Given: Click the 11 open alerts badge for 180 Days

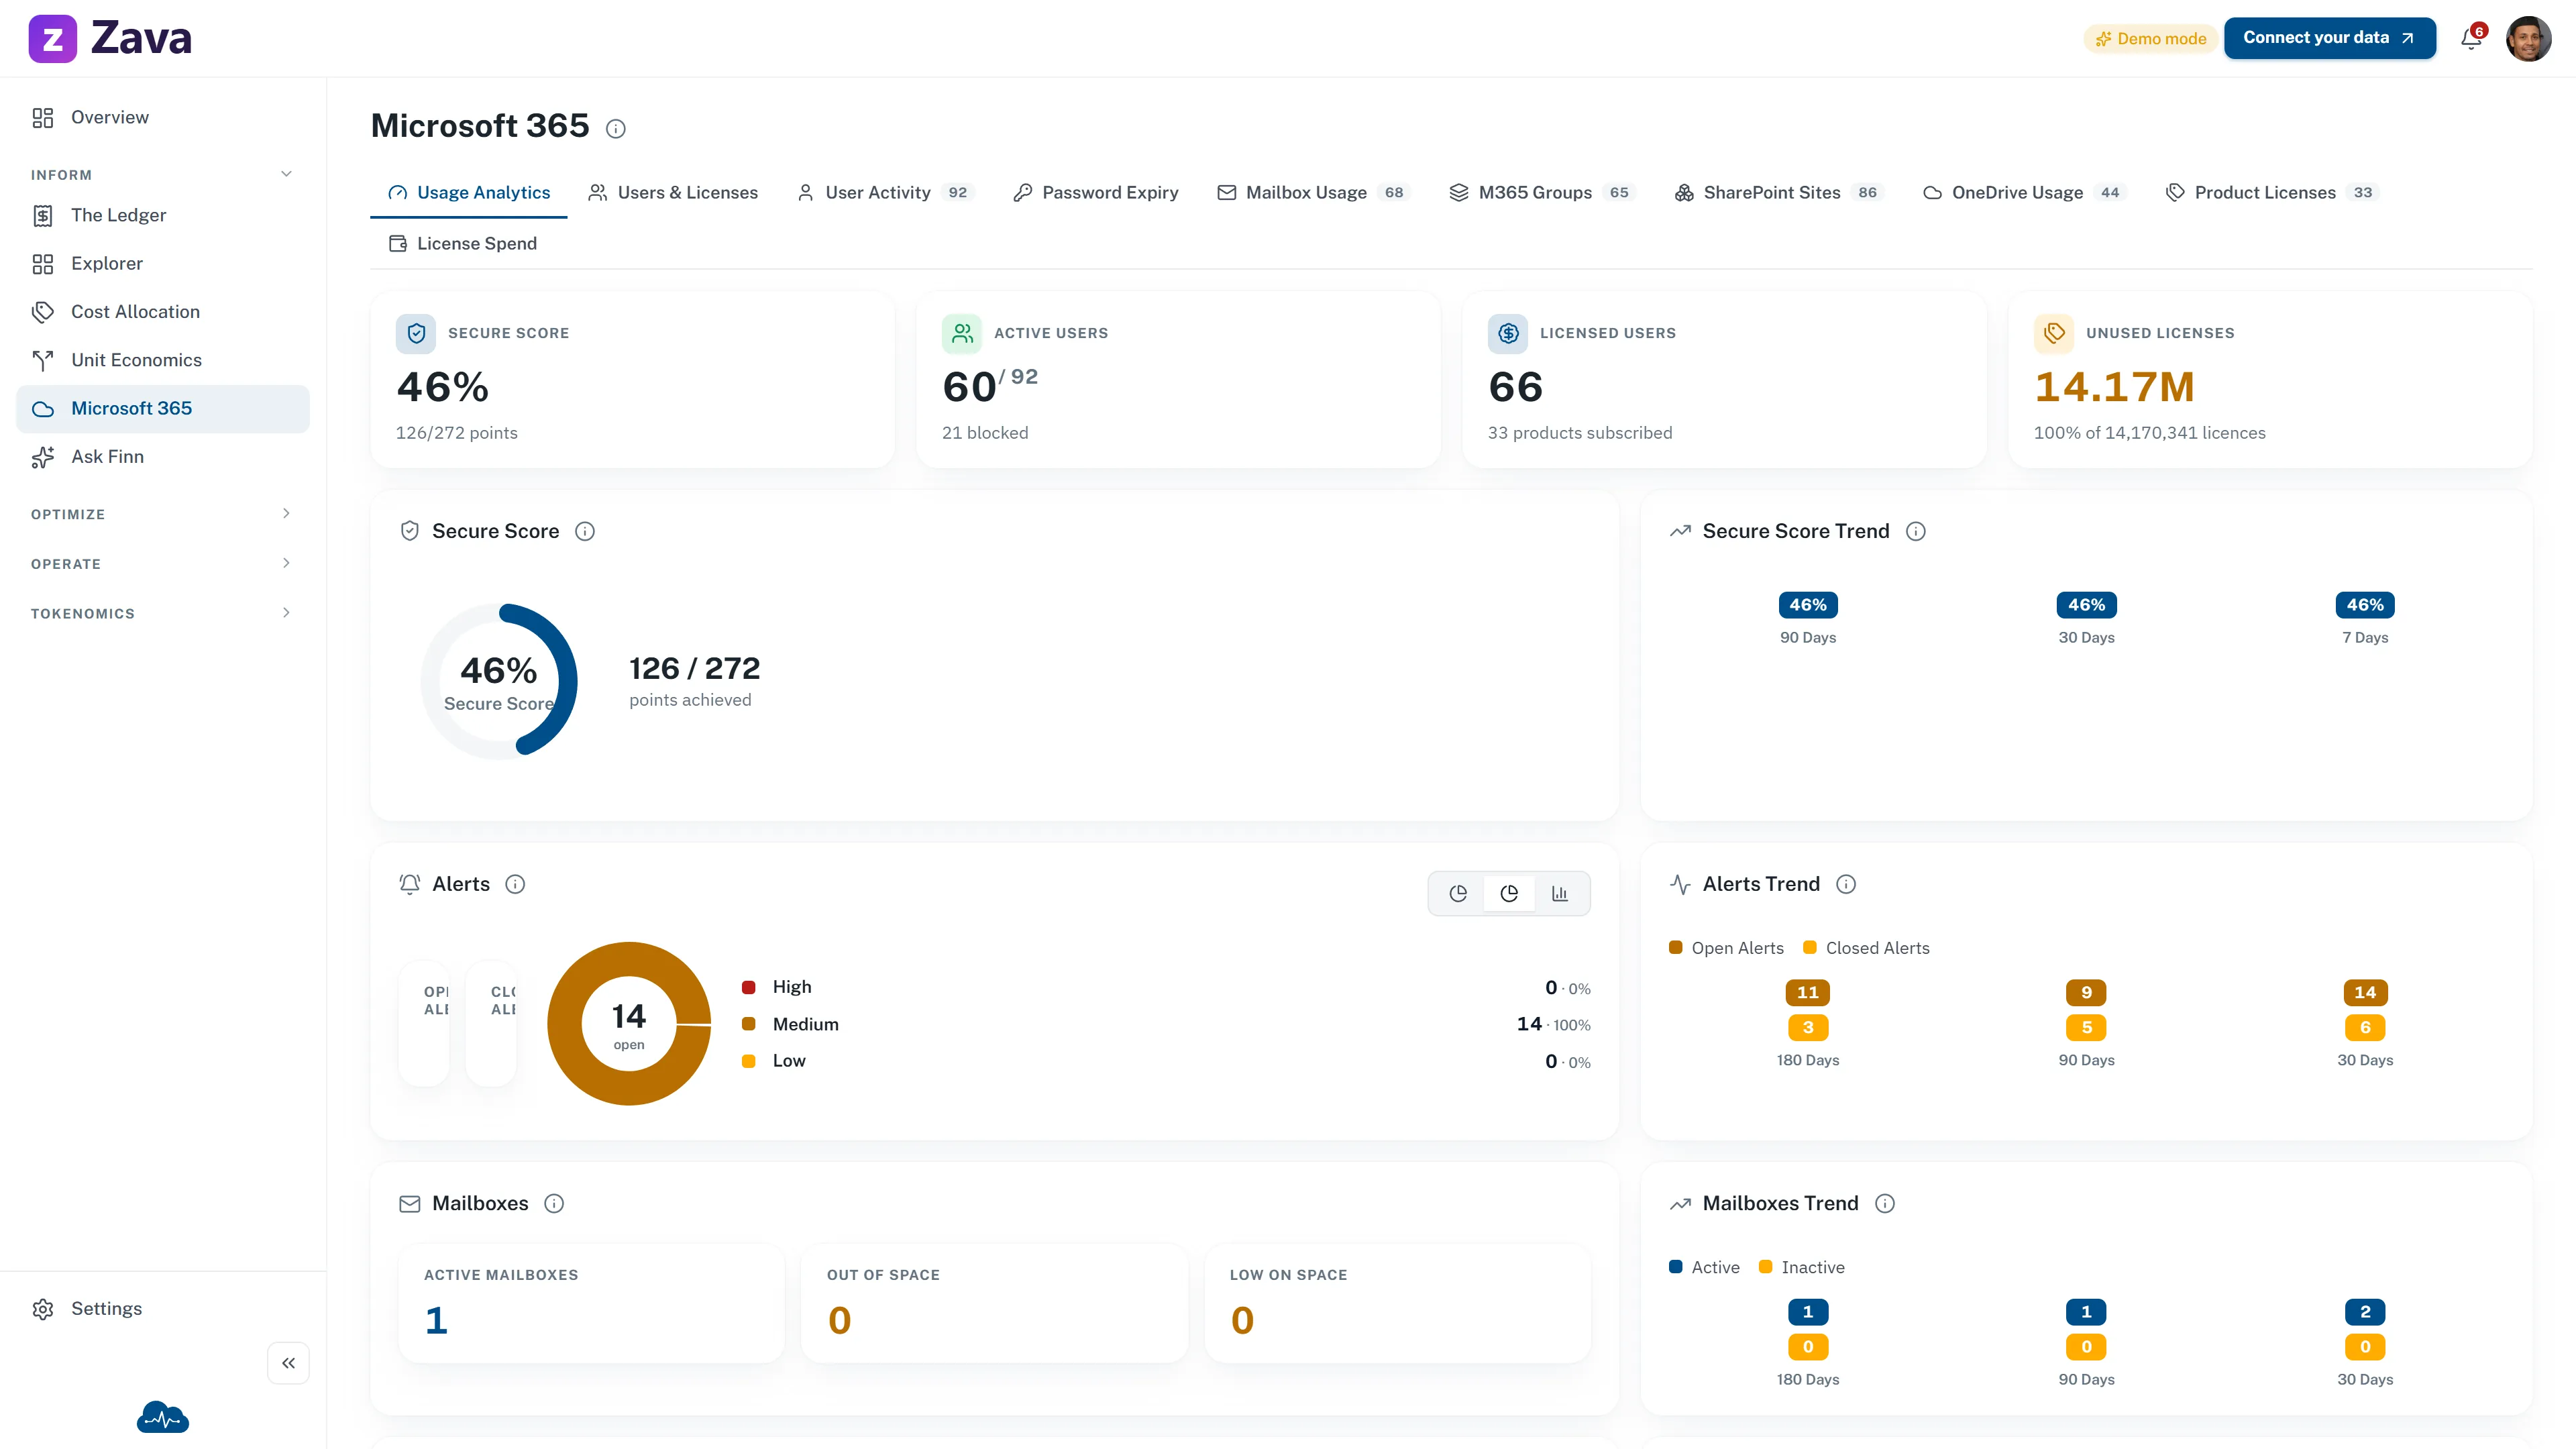Looking at the screenshot, I should tap(1808, 993).
